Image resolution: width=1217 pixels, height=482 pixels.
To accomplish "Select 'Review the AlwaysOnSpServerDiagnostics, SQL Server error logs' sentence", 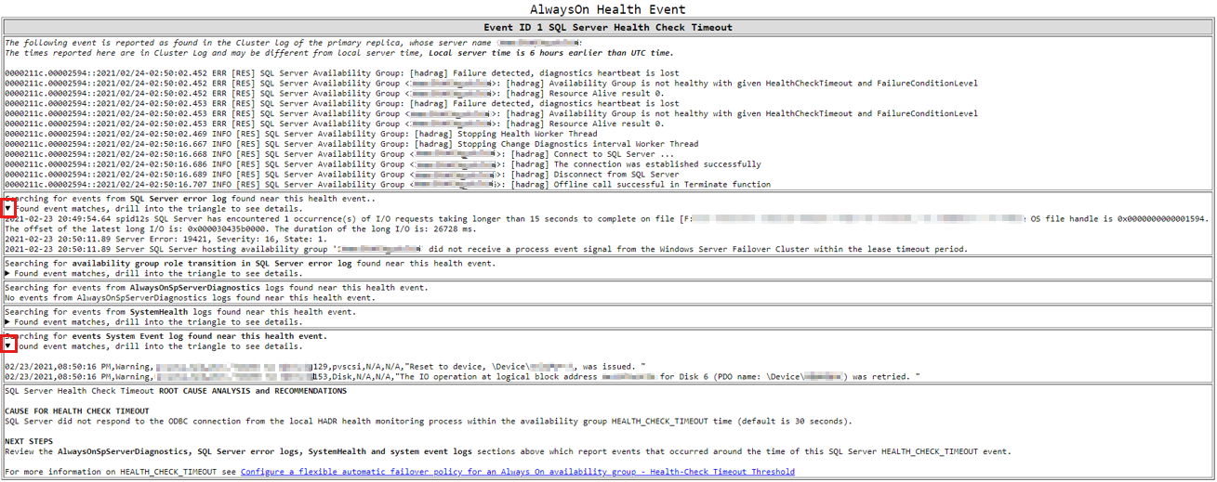I will click(x=508, y=451).
